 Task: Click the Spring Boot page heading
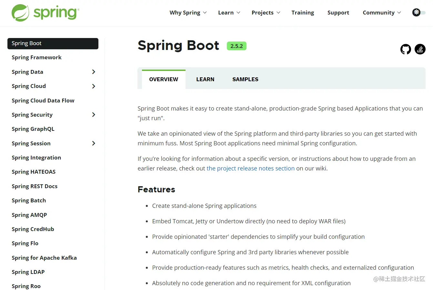coord(178,45)
